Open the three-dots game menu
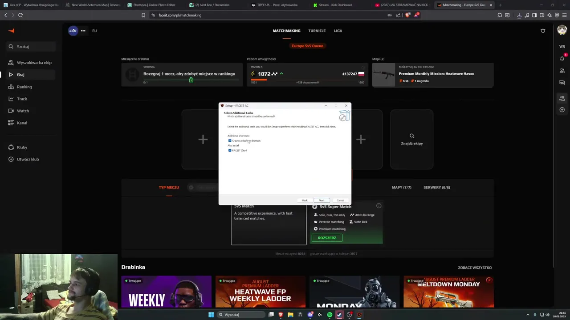This screenshot has height=320, width=570. 83,31
